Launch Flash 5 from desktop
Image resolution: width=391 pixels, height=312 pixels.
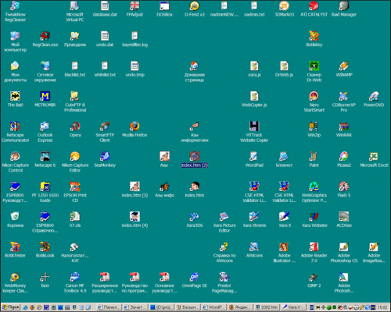(x=344, y=186)
